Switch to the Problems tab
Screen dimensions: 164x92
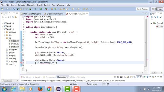(26, 77)
